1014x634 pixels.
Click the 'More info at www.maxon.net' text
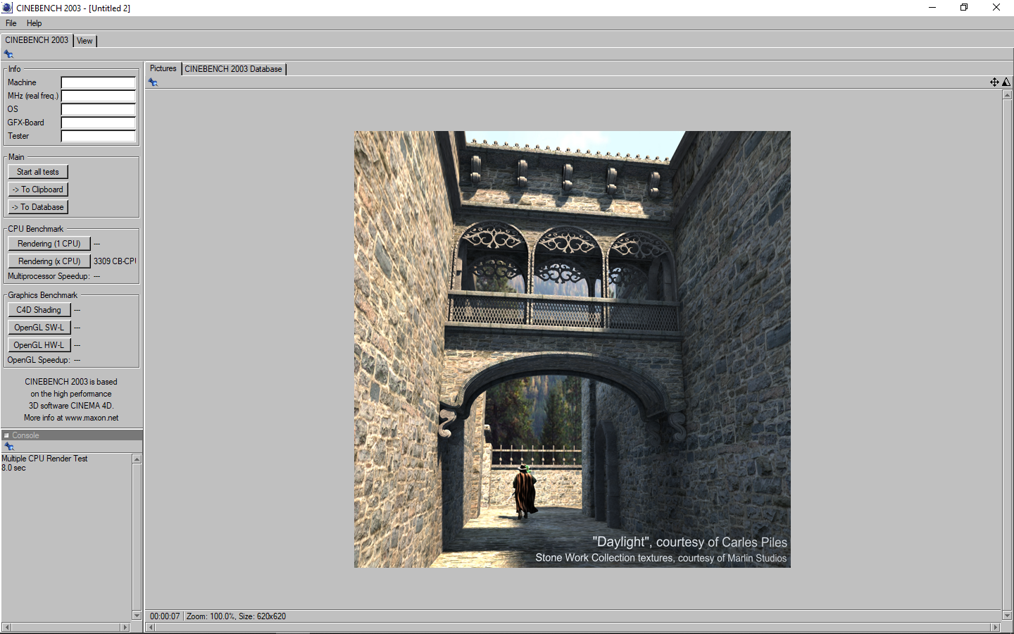(71, 418)
